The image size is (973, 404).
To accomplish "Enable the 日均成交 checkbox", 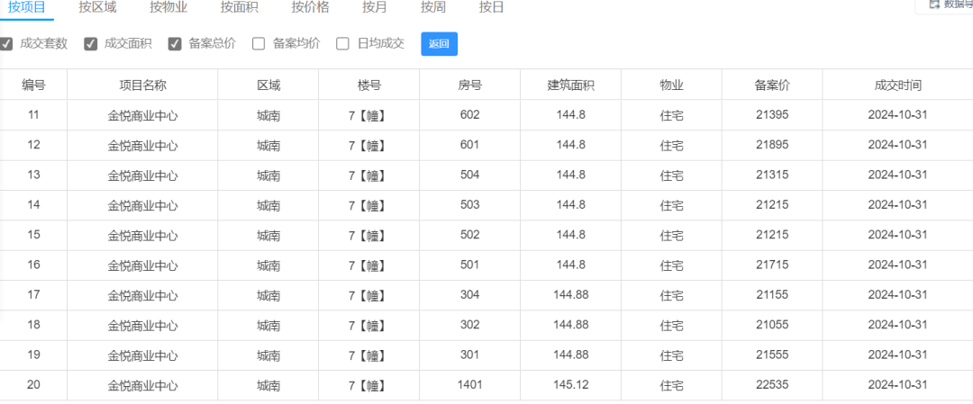I will point(342,44).
